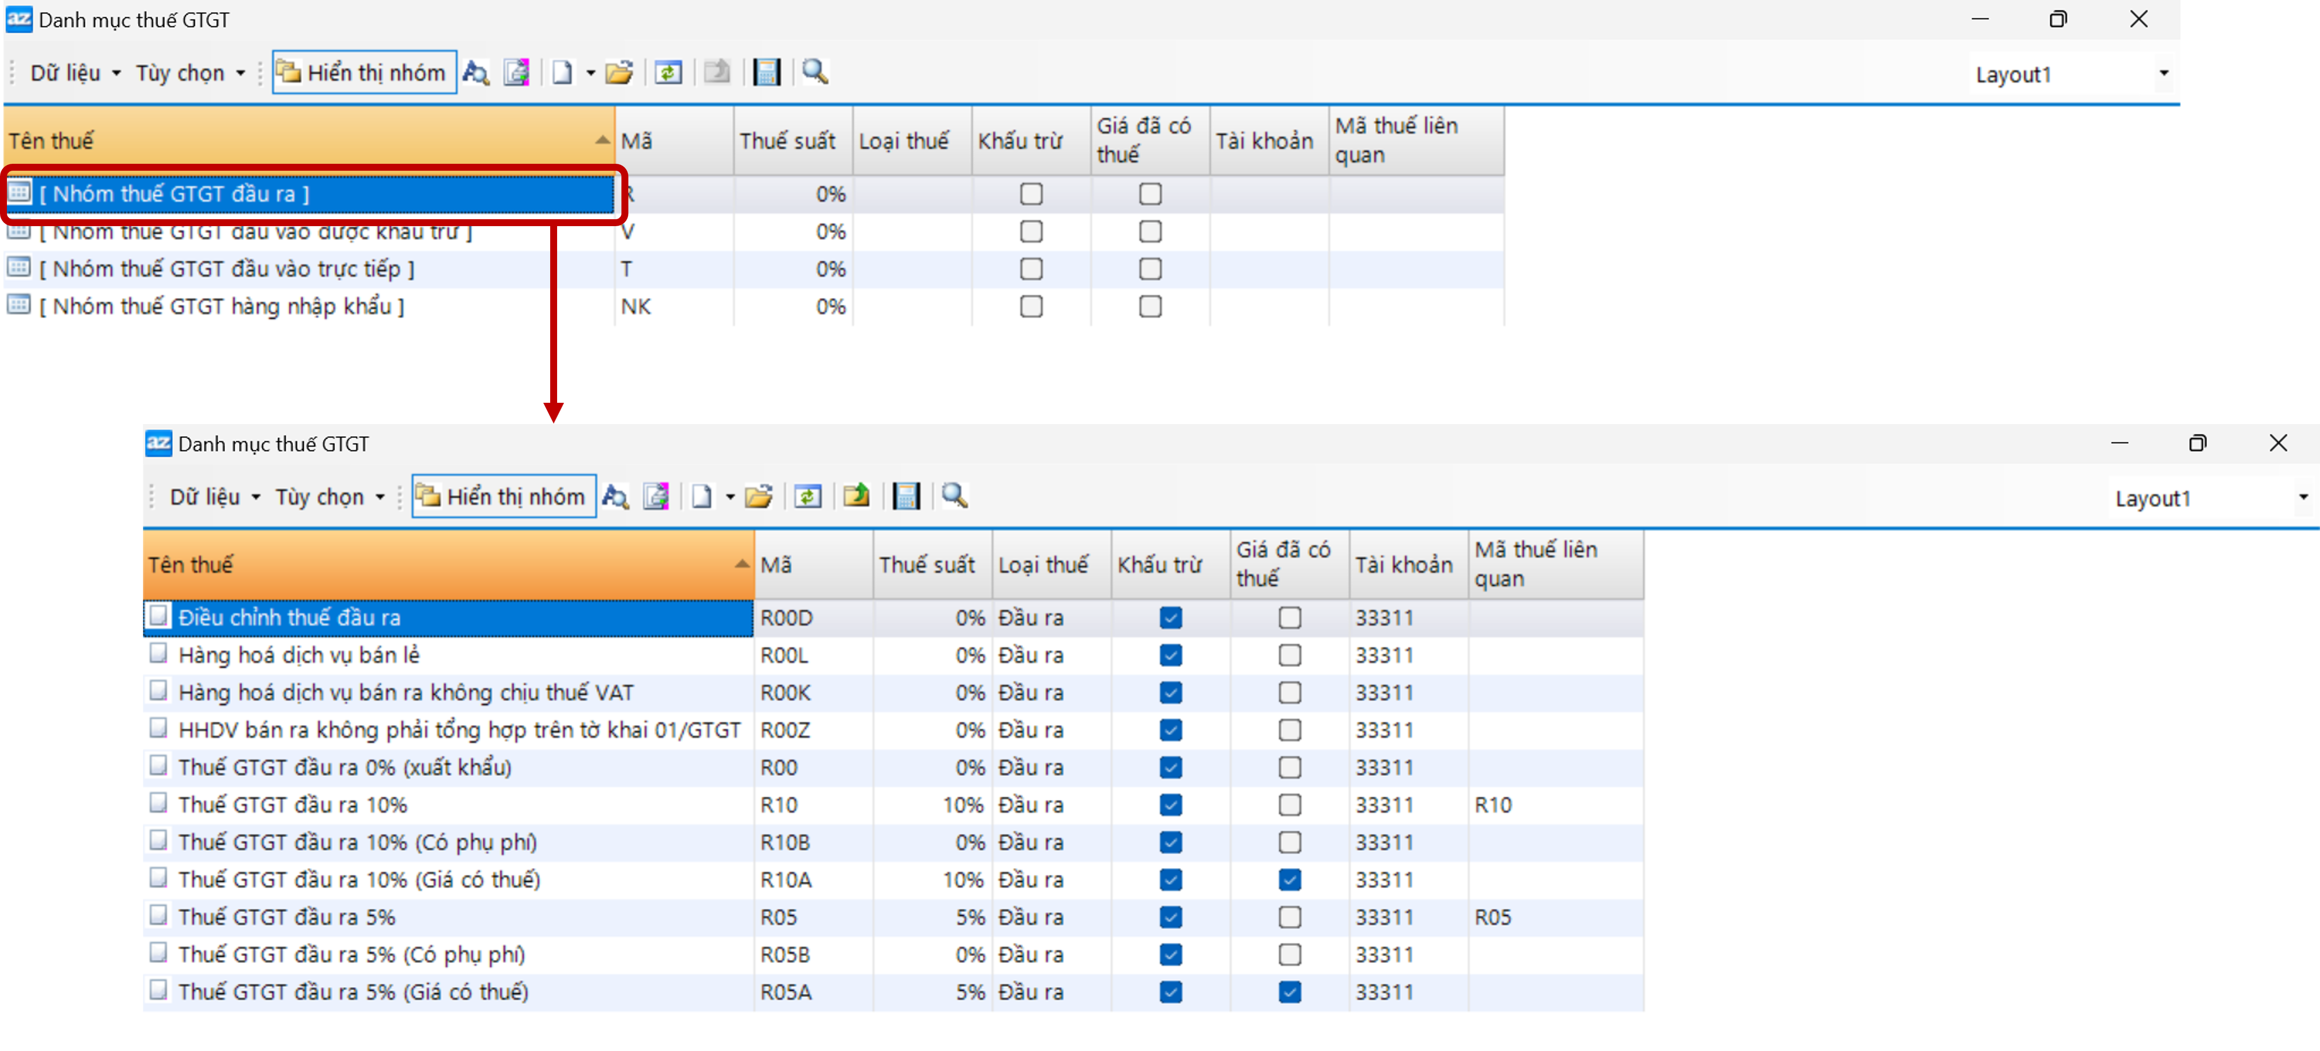This screenshot has width=2320, height=1051.
Task: Uncheck Khấu trừ for Thuế GTGT đầu ra 10% row
Action: pos(1170,805)
